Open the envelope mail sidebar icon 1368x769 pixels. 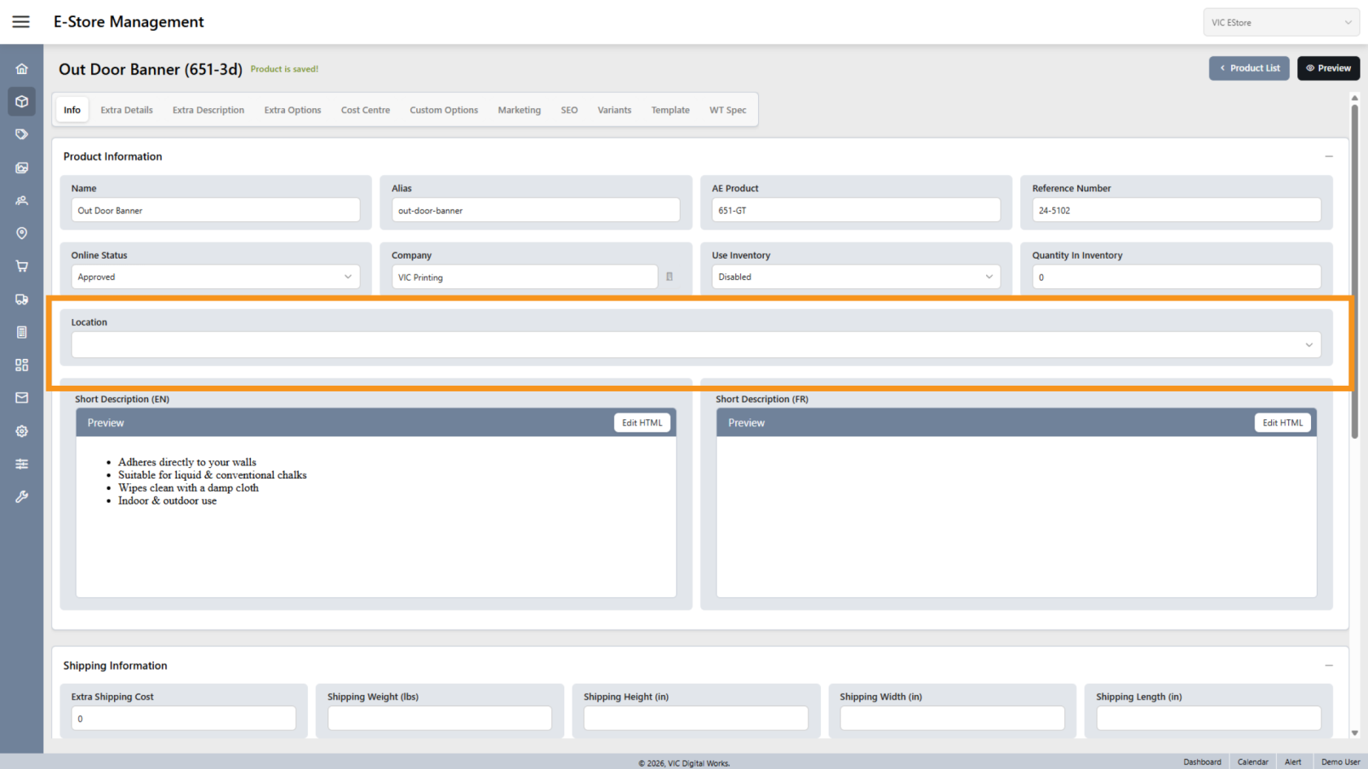[22, 398]
